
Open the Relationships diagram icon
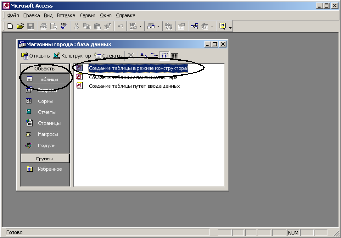pos(194,26)
